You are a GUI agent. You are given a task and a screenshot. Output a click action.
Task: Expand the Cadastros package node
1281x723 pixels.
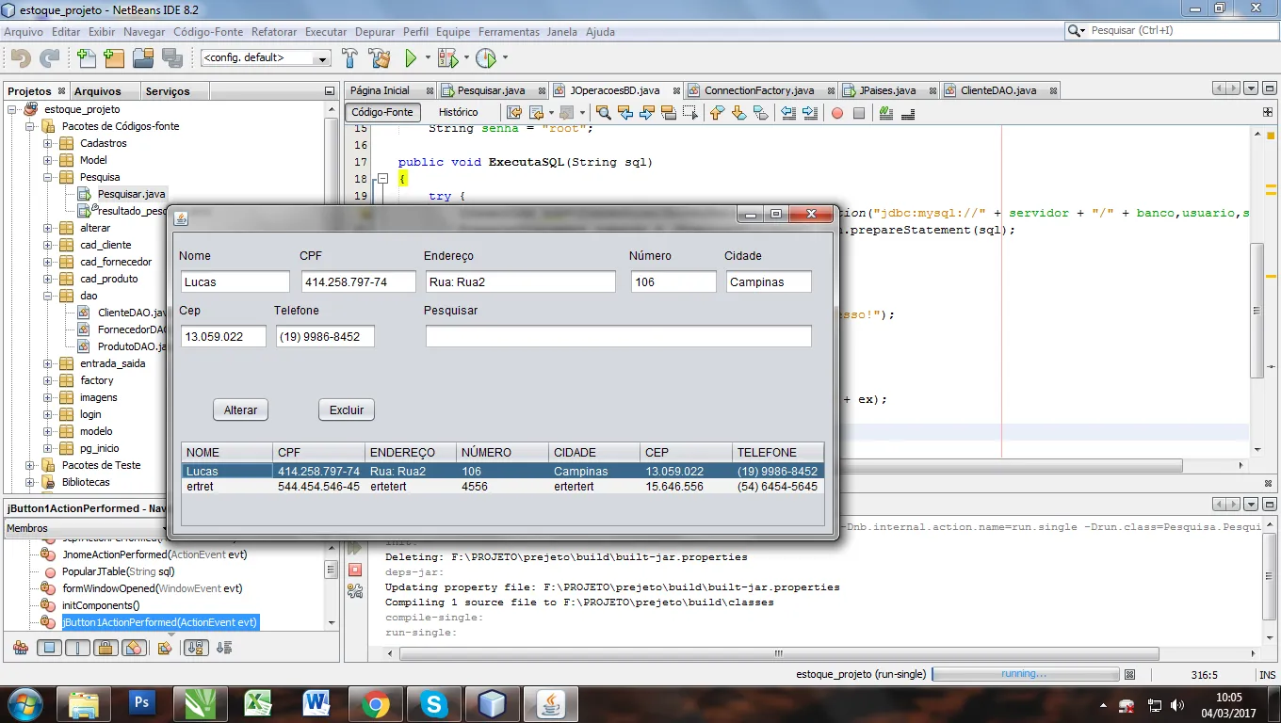click(x=48, y=144)
